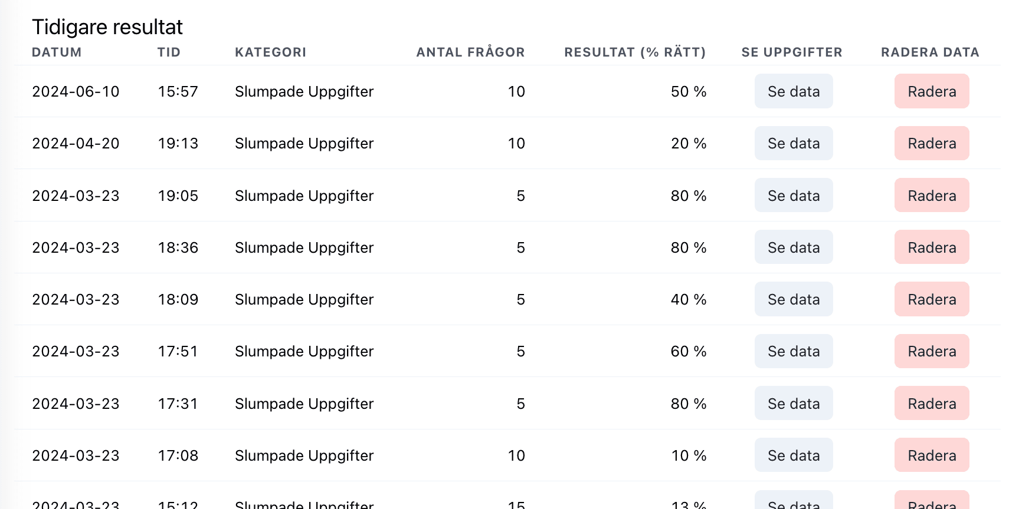Screen dimensions: 1009x509
Task: Click Radera in the 18:36 row
Action: point(931,247)
